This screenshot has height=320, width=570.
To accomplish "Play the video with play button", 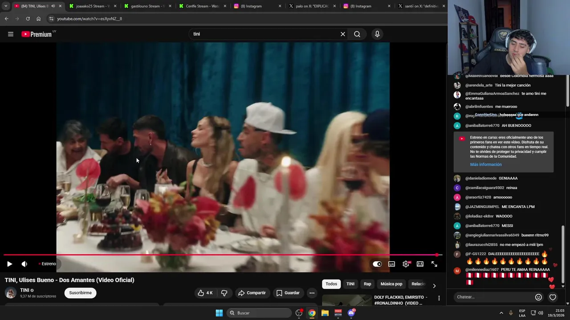I will [9, 264].
